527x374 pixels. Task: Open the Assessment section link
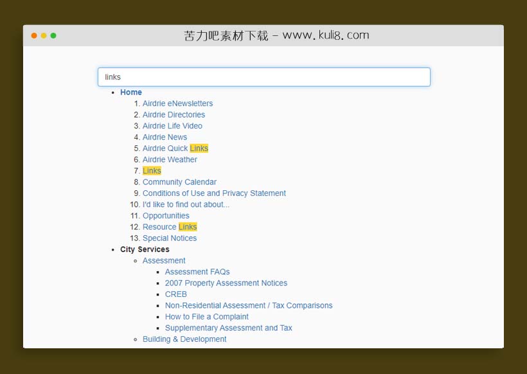164,261
